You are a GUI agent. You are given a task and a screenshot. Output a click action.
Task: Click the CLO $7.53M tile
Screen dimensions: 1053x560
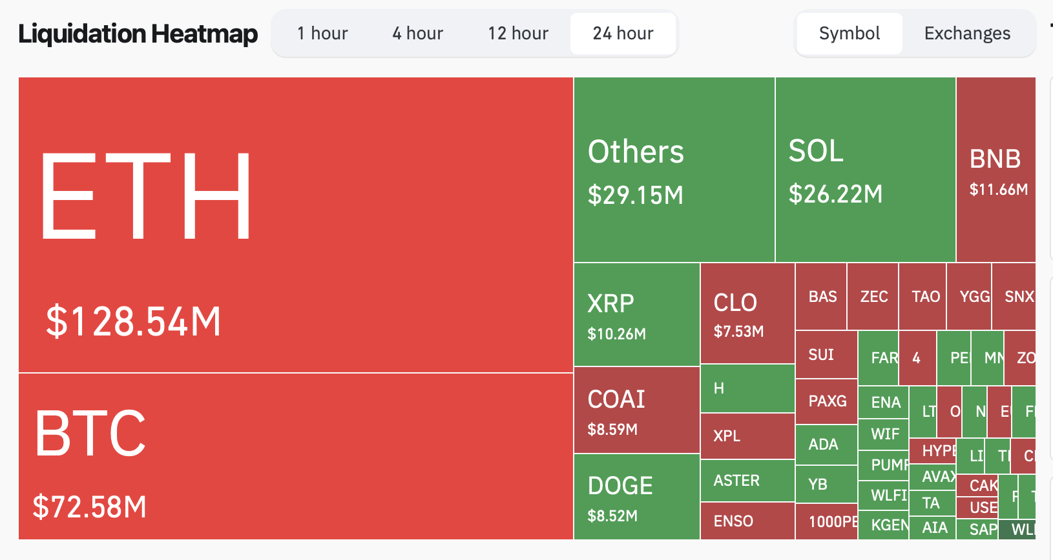747,314
